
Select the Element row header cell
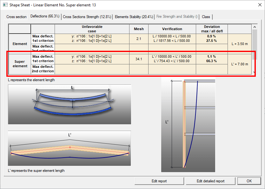(x=20, y=44)
